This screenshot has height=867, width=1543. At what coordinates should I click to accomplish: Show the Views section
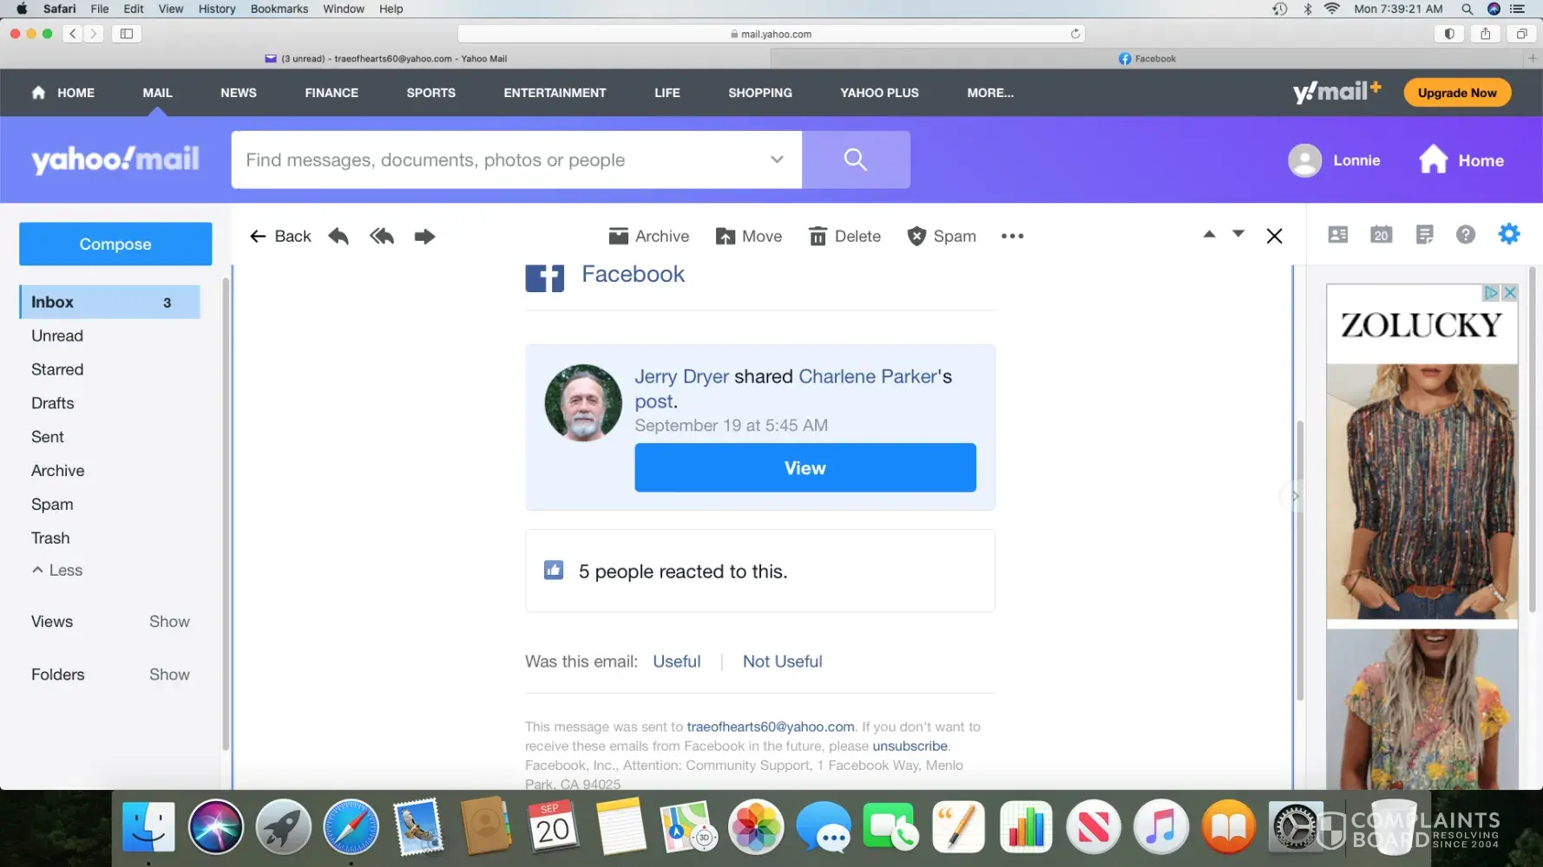coord(169,622)
